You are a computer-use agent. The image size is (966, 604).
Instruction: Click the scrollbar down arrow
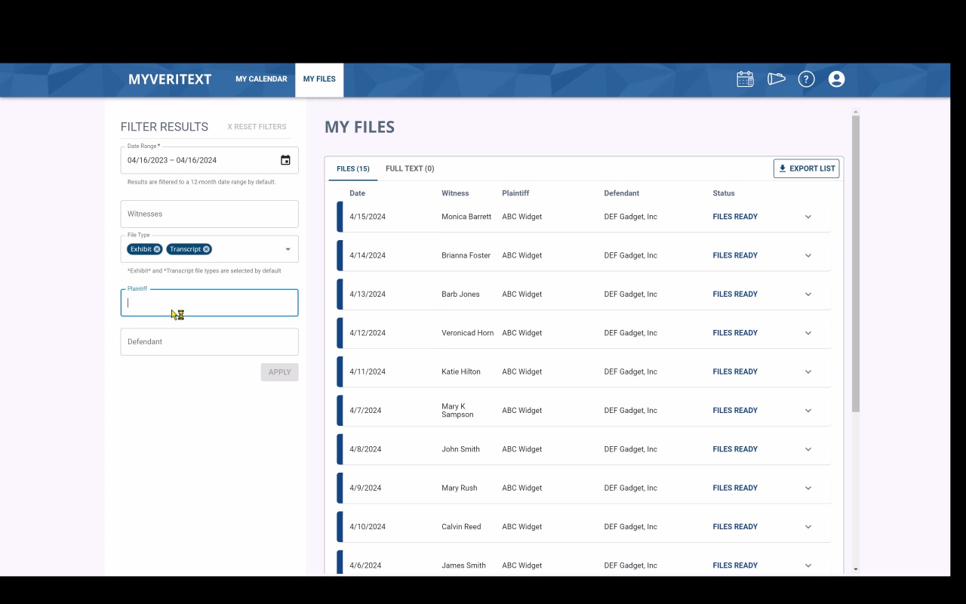(856, 569)
